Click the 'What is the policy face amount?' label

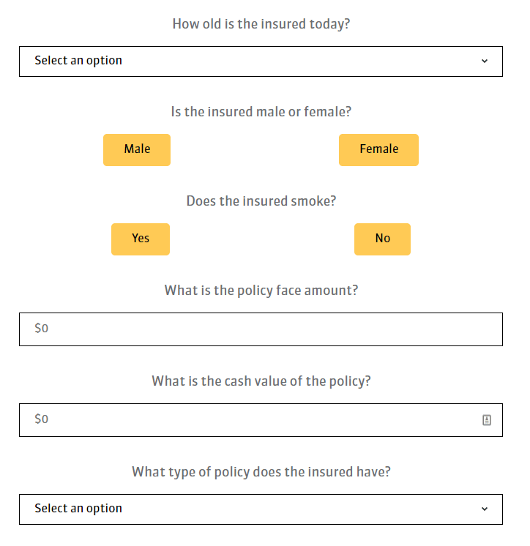click(x=261, y=290)
